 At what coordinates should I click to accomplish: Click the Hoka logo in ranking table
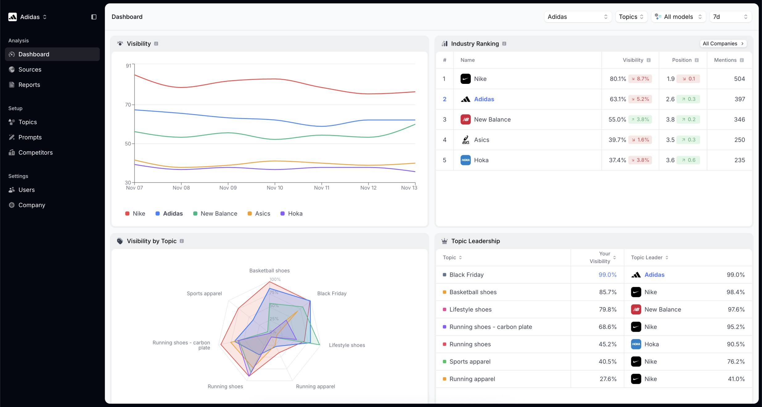(465, 160)
